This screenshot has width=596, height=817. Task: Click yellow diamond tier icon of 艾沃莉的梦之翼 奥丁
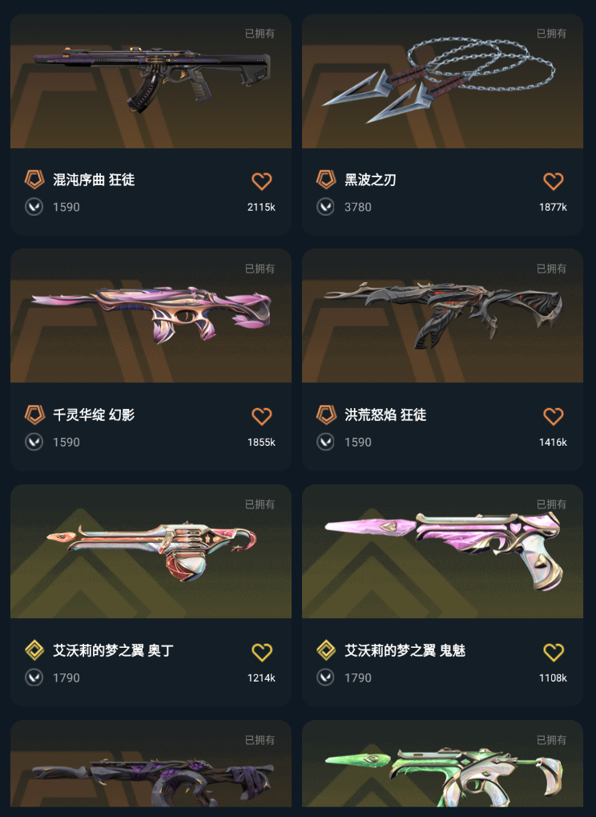coord(34,650)
